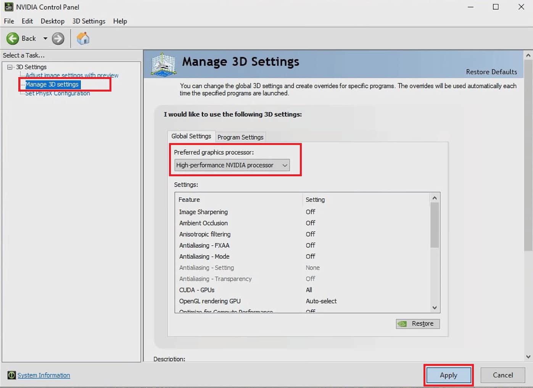
Task: Select the OpenGL rendering GPU row
Action: point(303,301)
